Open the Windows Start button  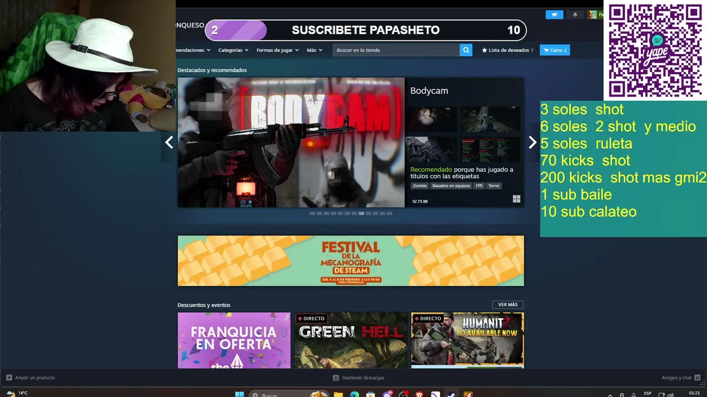(240, 394)
